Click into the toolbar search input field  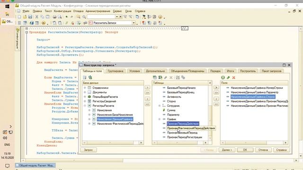(101, 17)
